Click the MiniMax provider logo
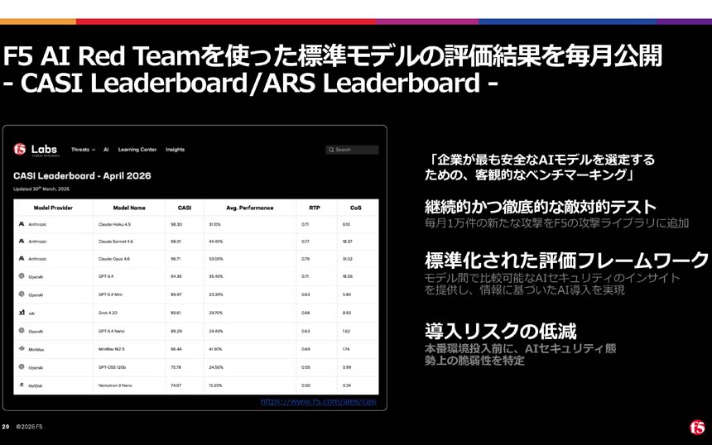Viewport: 712px width, 445px height. (x=22, y=349)
